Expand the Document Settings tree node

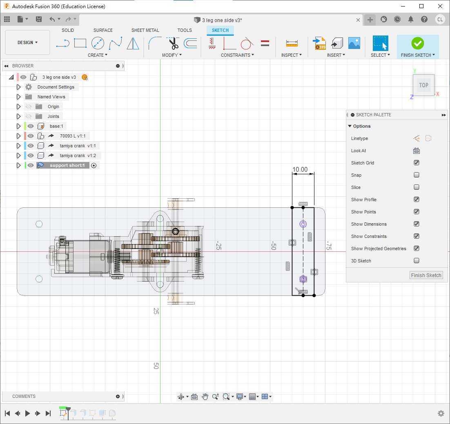point(18,87)
